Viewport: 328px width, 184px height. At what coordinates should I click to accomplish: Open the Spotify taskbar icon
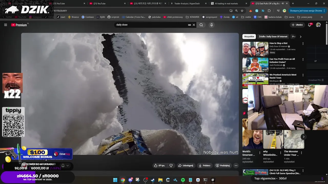point(183,180)
